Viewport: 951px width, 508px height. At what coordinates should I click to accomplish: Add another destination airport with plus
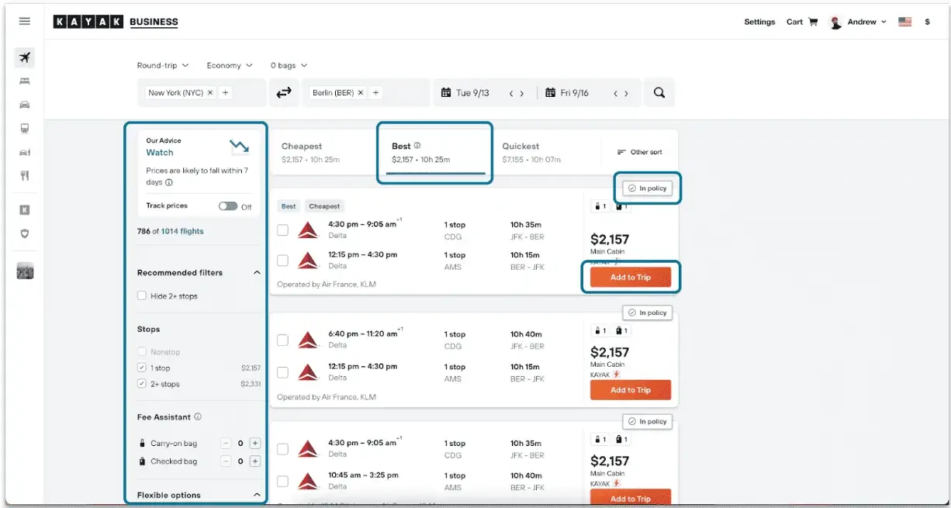(375, 93)
